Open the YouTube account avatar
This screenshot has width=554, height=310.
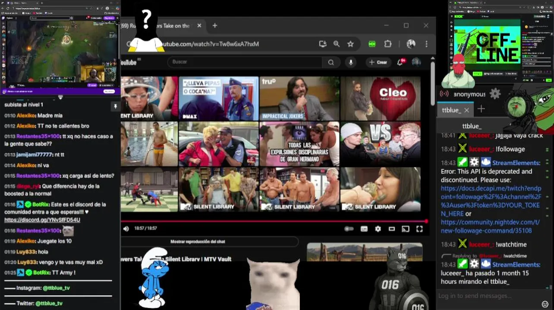coord(416,62)
